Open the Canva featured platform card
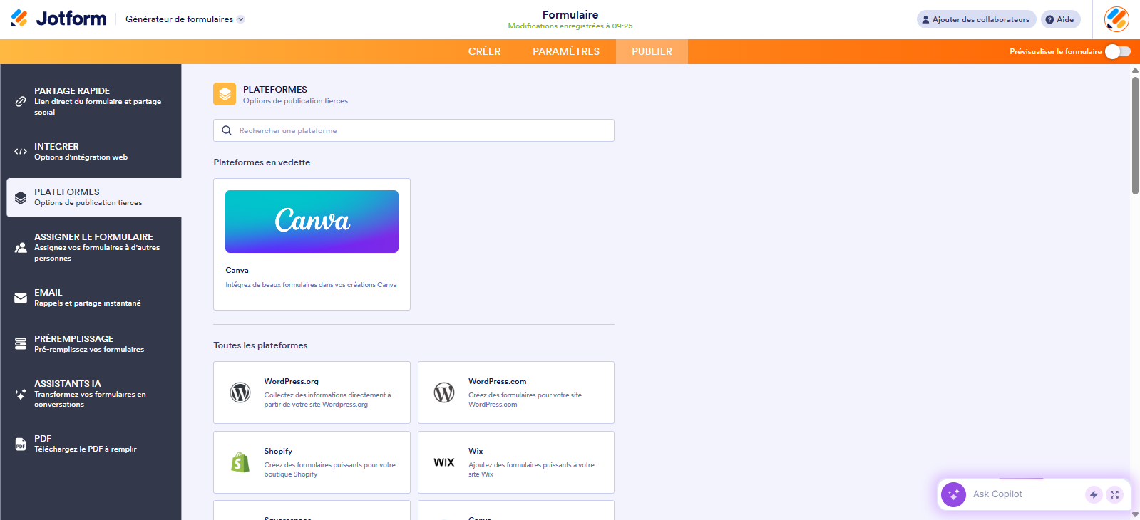This screenshot has height=520, width=1140. coord(312,244)
